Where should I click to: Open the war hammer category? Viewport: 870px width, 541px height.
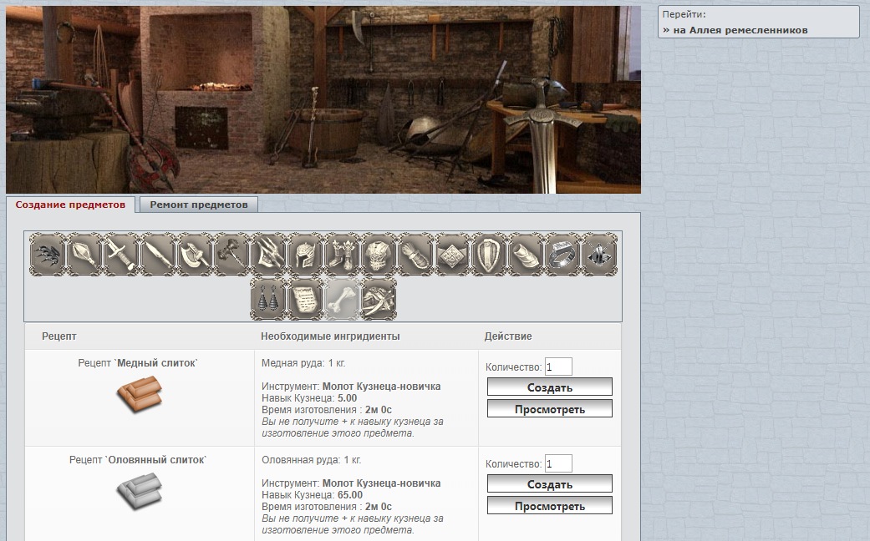pos(231,254)
